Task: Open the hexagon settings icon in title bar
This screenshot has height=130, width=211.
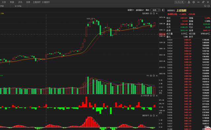Action: (194, 2)
